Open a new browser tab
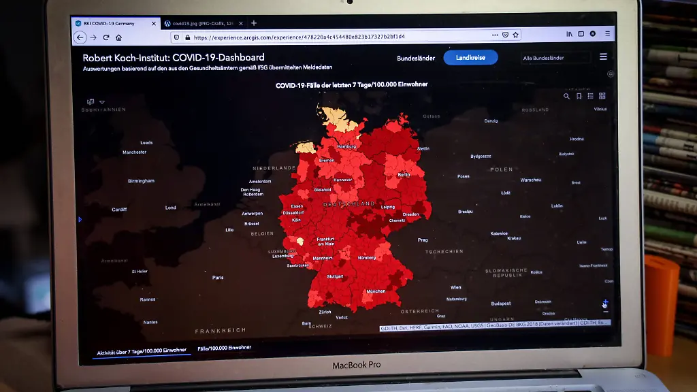Viewport: 697px width, 392px height. click(254, 23)
